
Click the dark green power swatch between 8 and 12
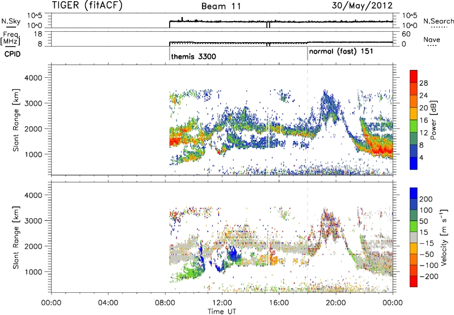pyautogui.click(x=414, y=139)
